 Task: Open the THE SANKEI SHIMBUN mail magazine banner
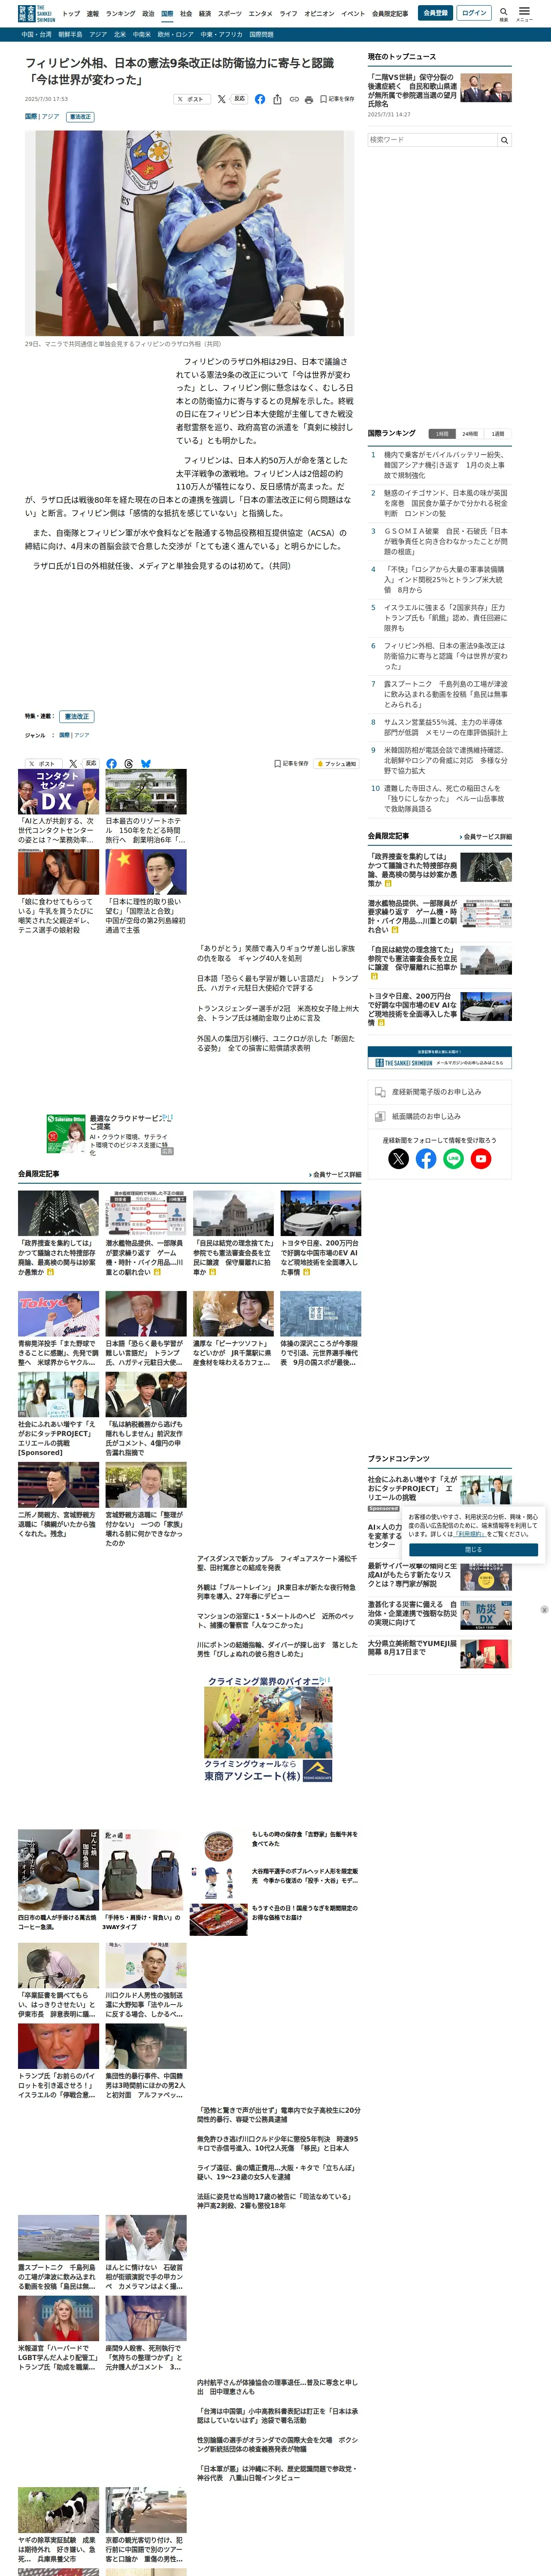click(439, 1057)
